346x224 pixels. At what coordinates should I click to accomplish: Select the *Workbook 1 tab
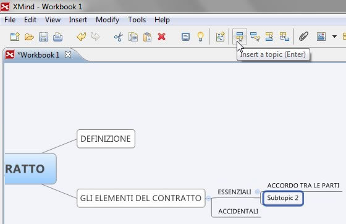pyautogui.click(x=38, y=55)
